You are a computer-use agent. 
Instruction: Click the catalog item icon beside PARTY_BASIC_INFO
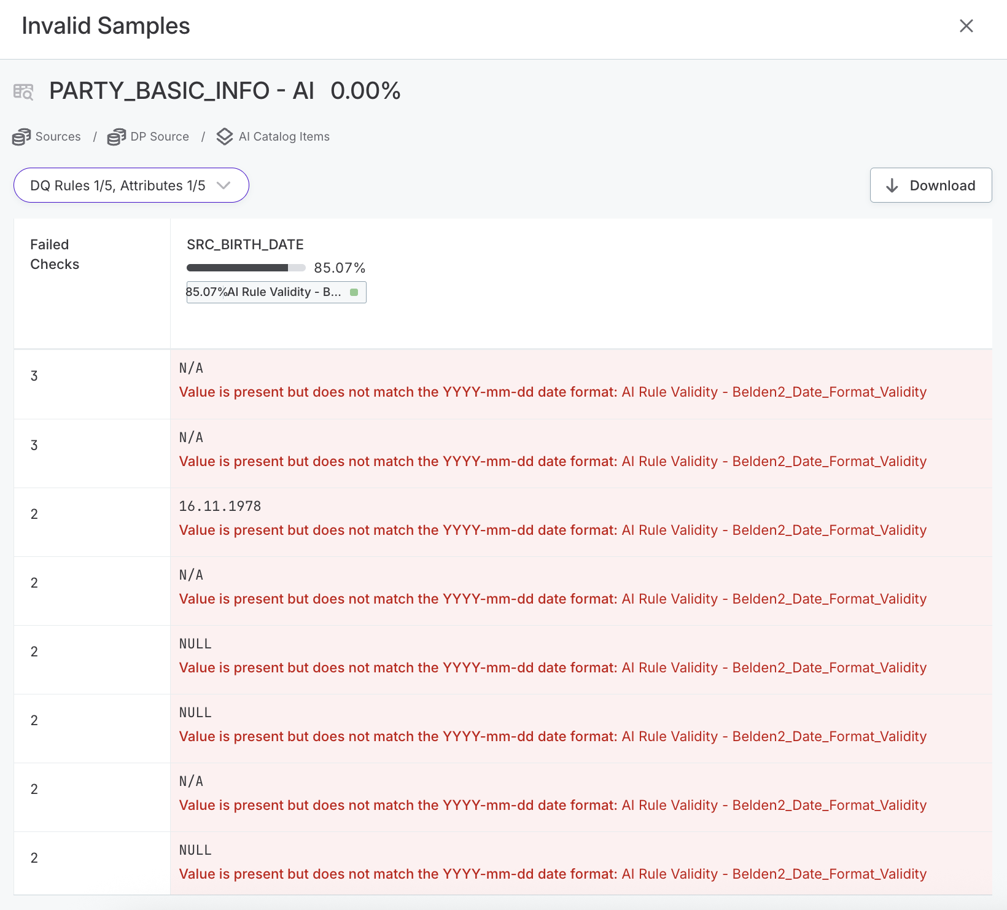[23, 92]
